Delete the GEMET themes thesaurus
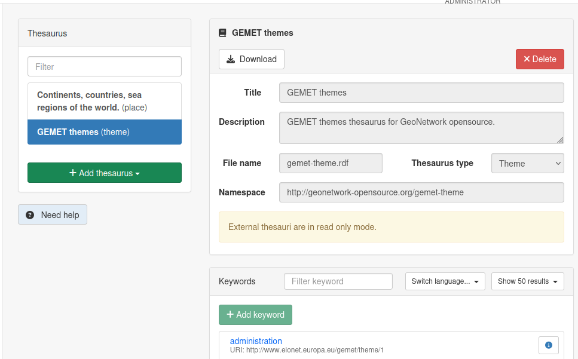Viewport: 578px width, 359px height. (540, 59)
